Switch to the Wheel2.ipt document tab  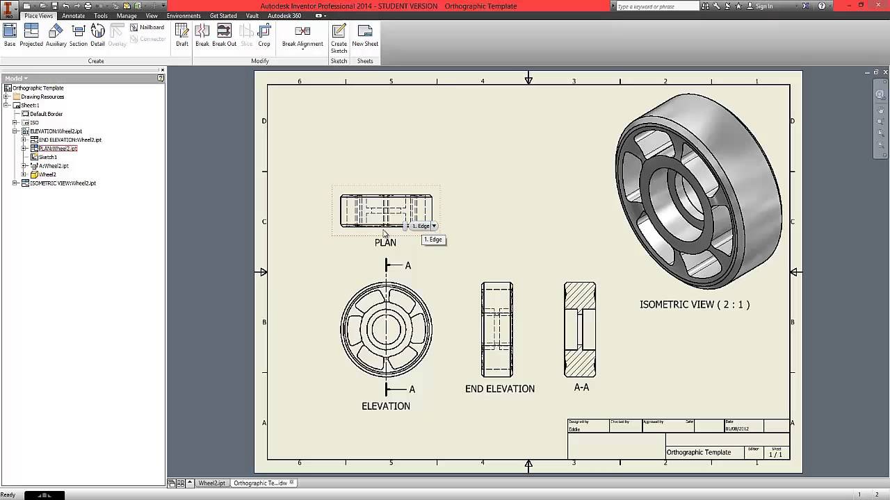click(x=211, y=483)
